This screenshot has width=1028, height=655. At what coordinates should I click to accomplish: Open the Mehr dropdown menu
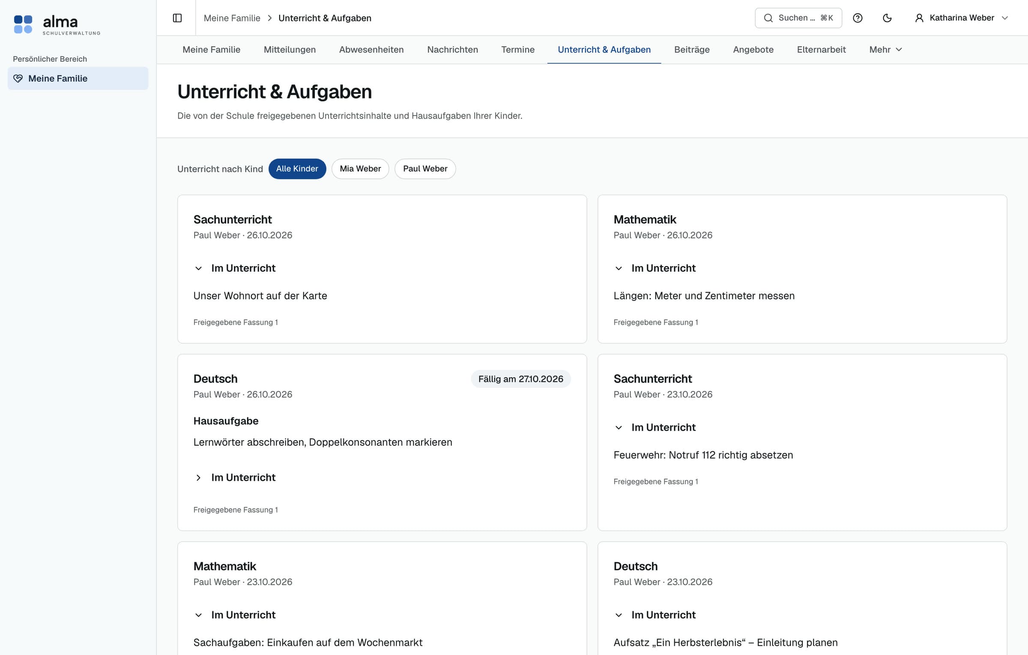(885, 50)
